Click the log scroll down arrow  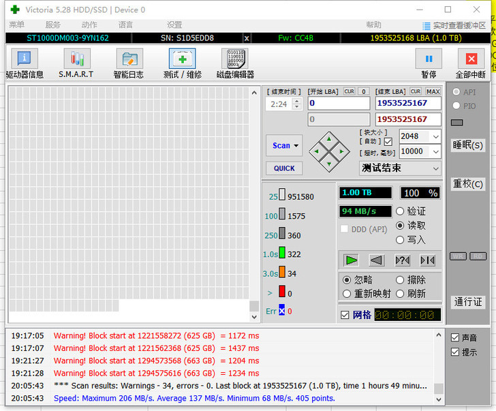pyautogui.click(x=439, y=399)
